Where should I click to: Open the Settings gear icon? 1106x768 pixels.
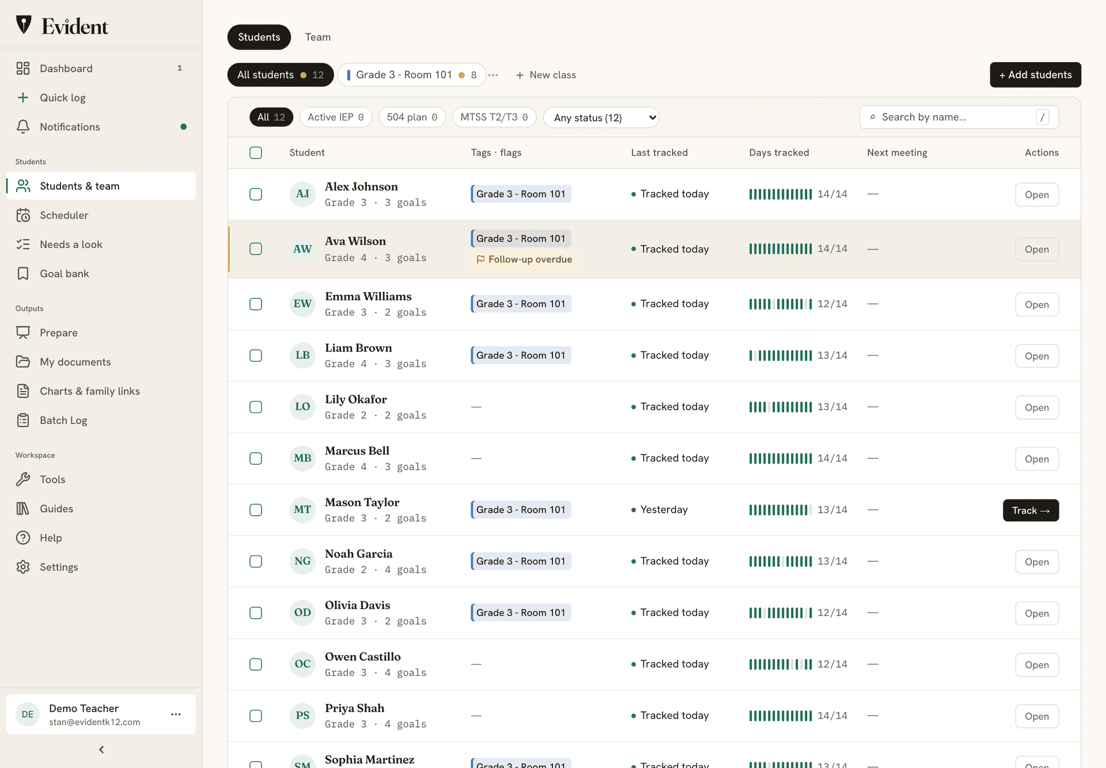pyautogui.click(x=23, y=567)
